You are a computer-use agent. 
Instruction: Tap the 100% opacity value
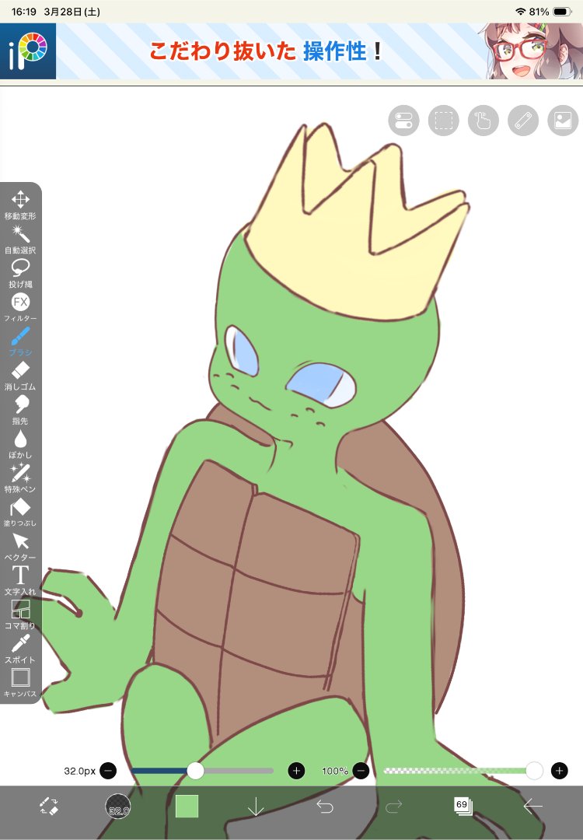[x=335, y=771]
